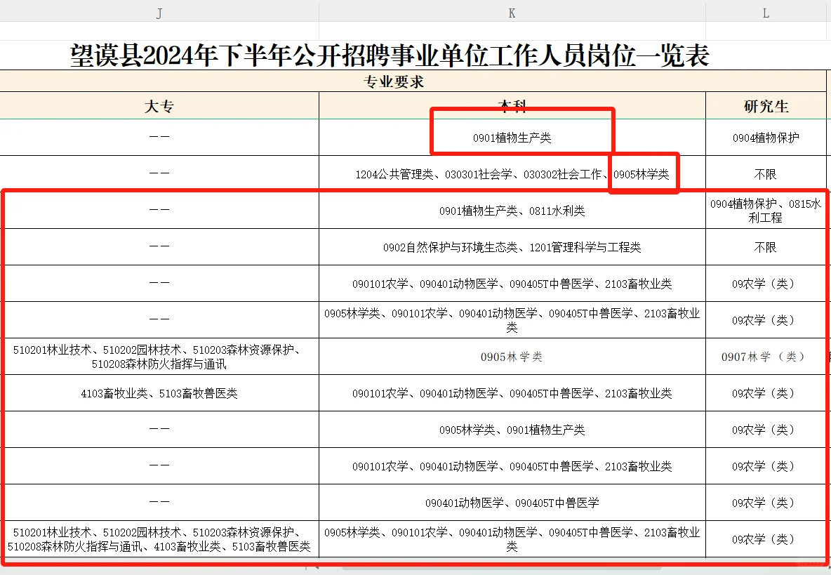
Task: Select the cell 090401动物医学、090405T中兽医学
Action: point(512,503)
